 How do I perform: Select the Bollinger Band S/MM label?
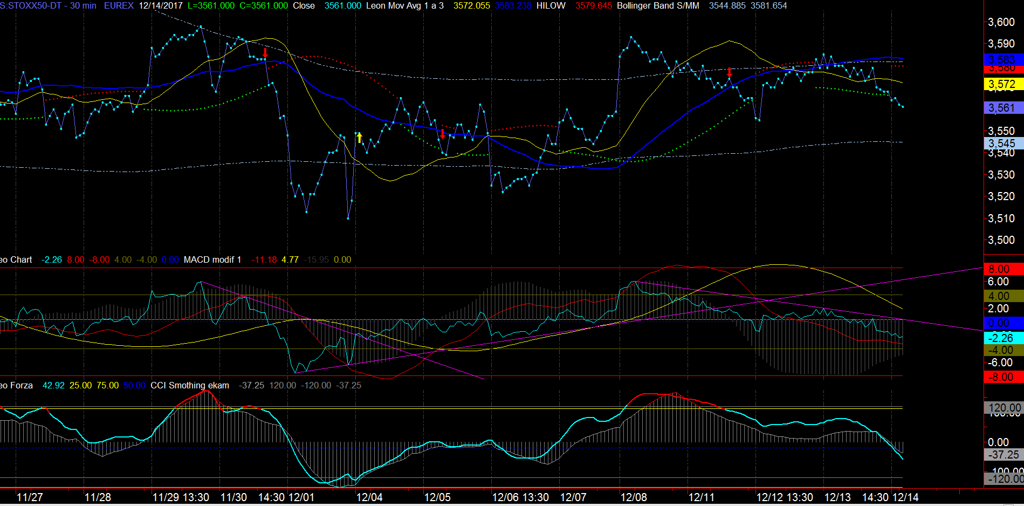658,5
